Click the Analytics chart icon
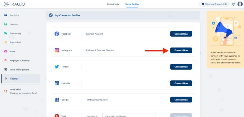 click(x=6, y=15)
